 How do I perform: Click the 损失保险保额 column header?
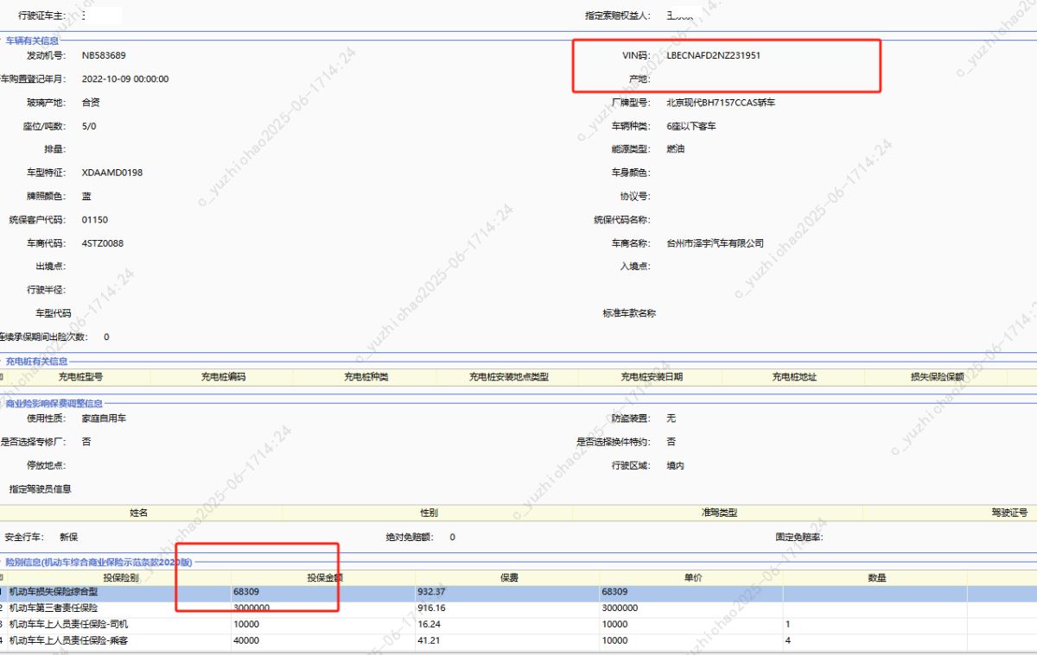(937, 377)
